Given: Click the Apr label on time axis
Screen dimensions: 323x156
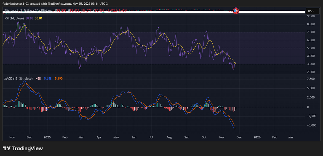Looking at the screenshot, I should click(x=99, y=137).
